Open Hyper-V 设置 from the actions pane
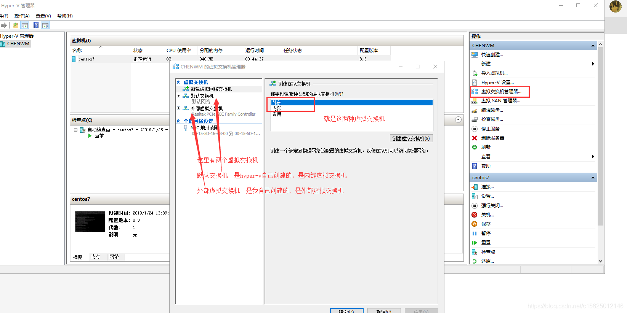This screenshot has height=313, width=627. click(x=497, y=83)
